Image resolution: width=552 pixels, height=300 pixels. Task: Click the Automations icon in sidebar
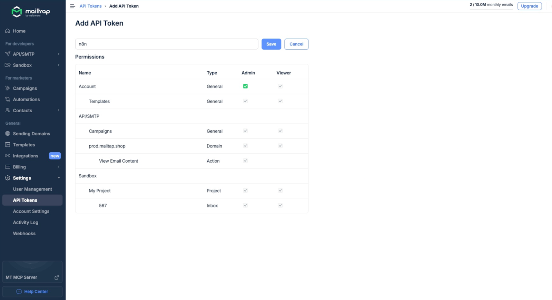click(x=8, y=100)
